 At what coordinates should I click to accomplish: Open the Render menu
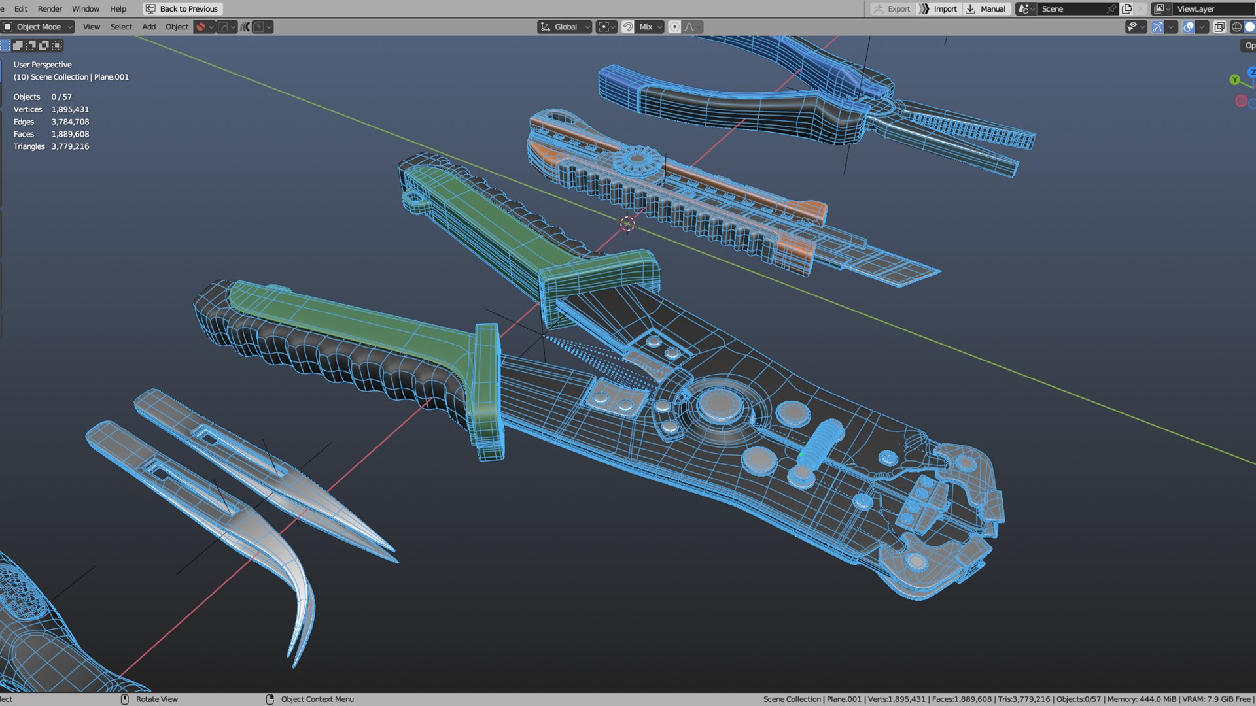[x=50, y=8]
